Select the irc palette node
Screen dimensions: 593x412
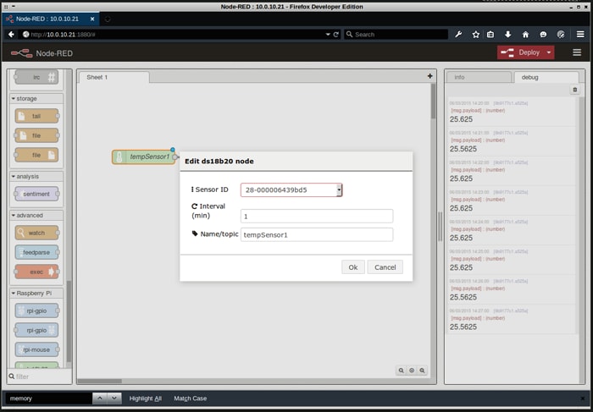36,77
